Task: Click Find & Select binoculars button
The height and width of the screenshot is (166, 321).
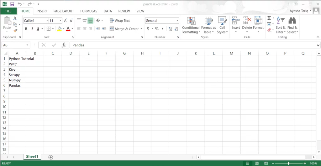Action: (x=292, y=25)
